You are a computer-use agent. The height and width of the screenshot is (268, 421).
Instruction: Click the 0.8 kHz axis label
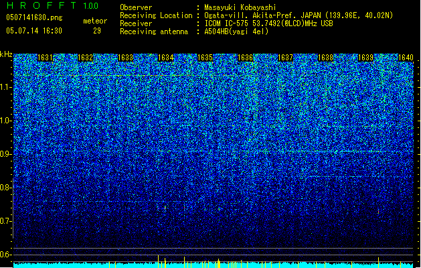tap(5, 188)
